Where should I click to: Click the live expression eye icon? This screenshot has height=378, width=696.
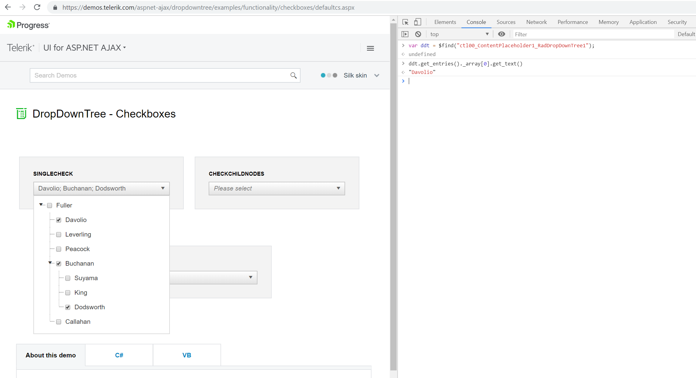(502, 34)
